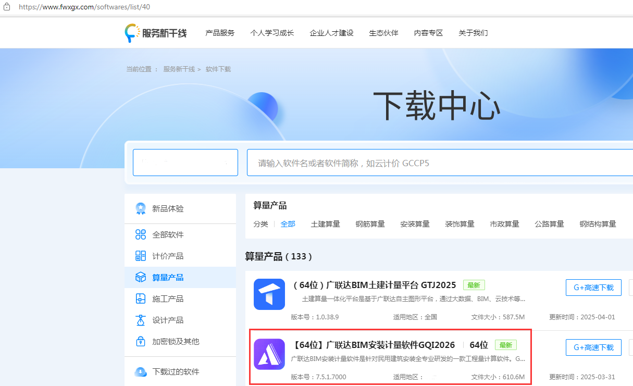Open the 内容专区 menu
Screen dimensions: 633x386
(x=428, y=33)
